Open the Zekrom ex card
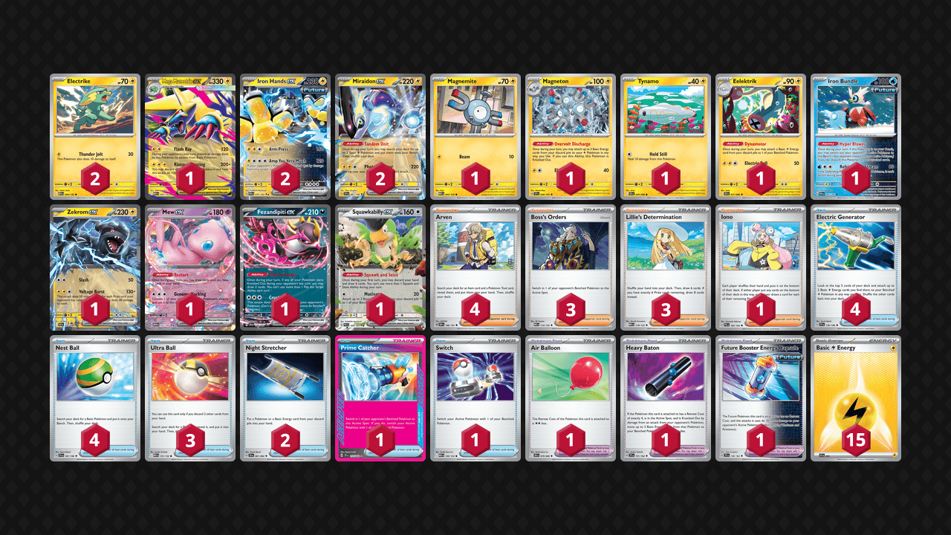951x535 pixels. [x=95, y=267]
